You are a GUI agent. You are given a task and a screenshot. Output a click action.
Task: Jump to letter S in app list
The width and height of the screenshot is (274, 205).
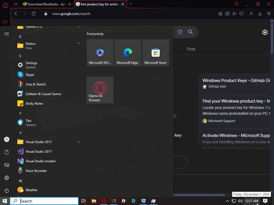(20, 56)
